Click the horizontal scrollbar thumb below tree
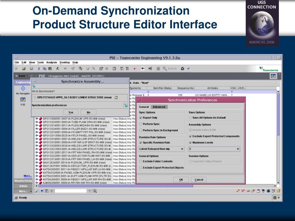 point(116,186)
